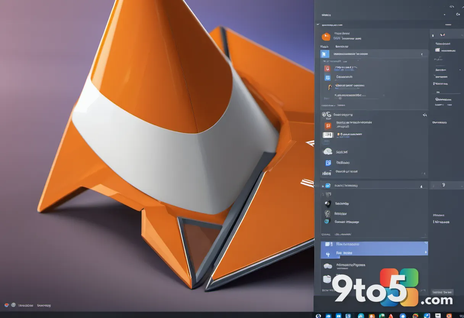Click the black sphere icon in the third section

[327, 204]
